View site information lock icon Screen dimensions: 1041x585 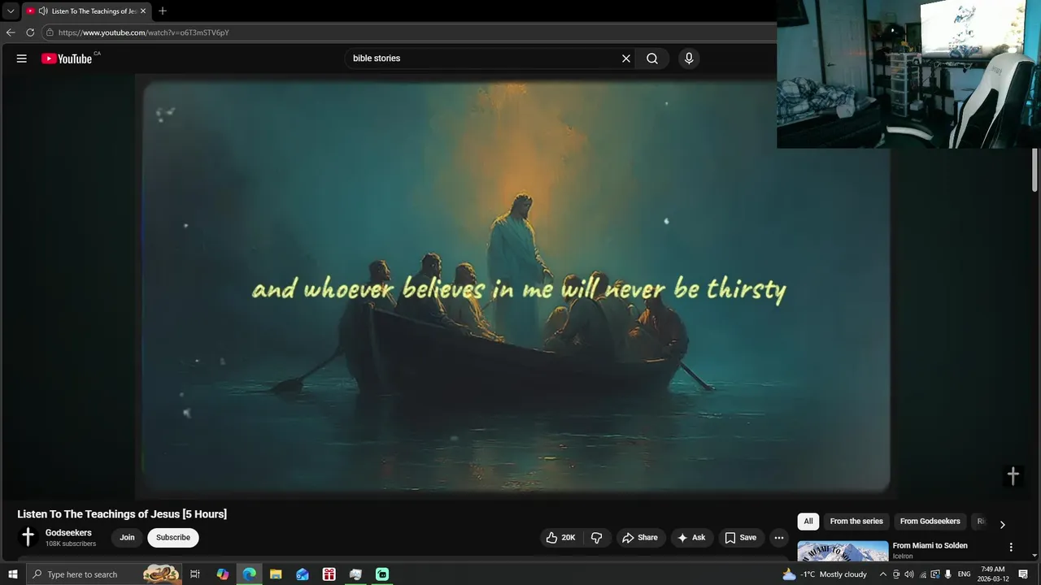click(50, 32)
